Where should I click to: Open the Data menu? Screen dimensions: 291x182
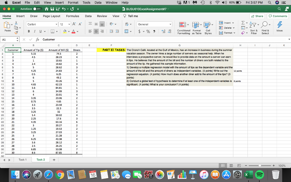pyautogui.click(x=98, y=3)
